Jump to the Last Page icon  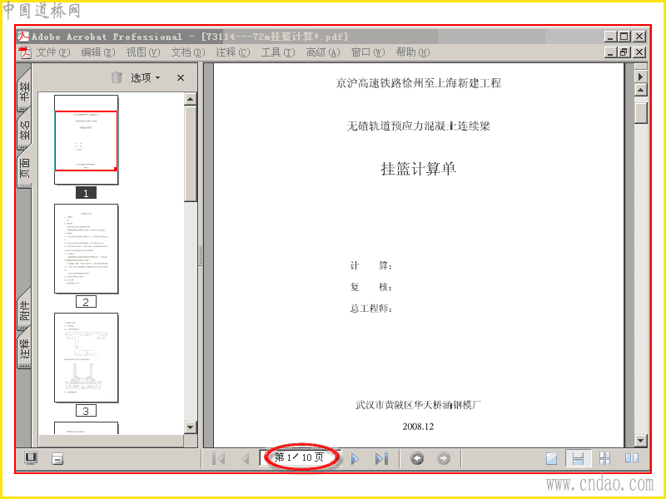[381, 459]
